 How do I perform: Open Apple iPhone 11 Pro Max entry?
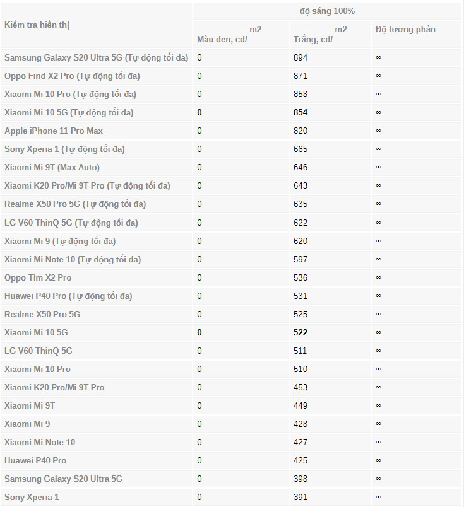tap(54, 131)
